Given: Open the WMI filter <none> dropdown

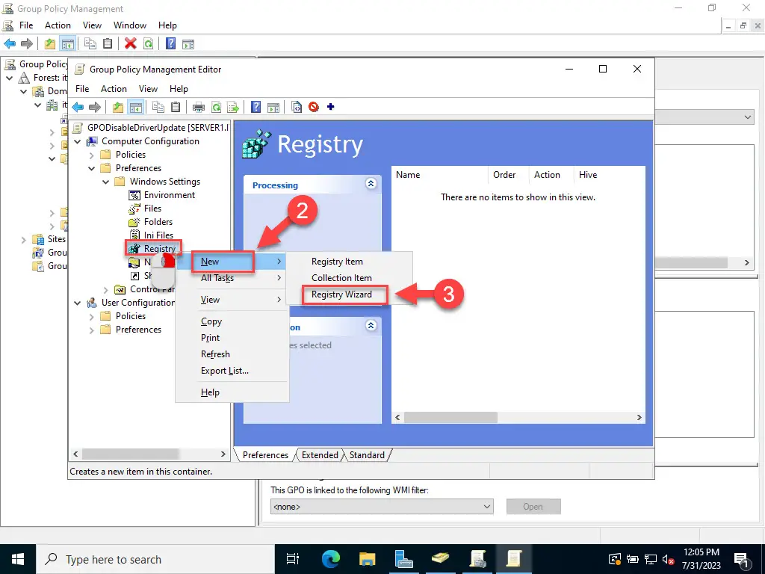Looking at the screenshot, I should [382, 507].
